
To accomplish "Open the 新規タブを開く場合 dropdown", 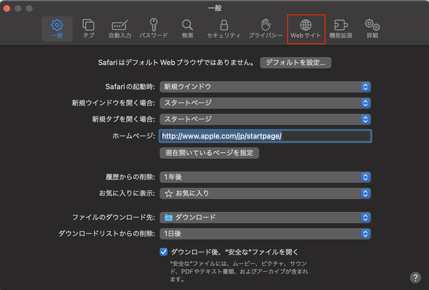I will (265, 119).
